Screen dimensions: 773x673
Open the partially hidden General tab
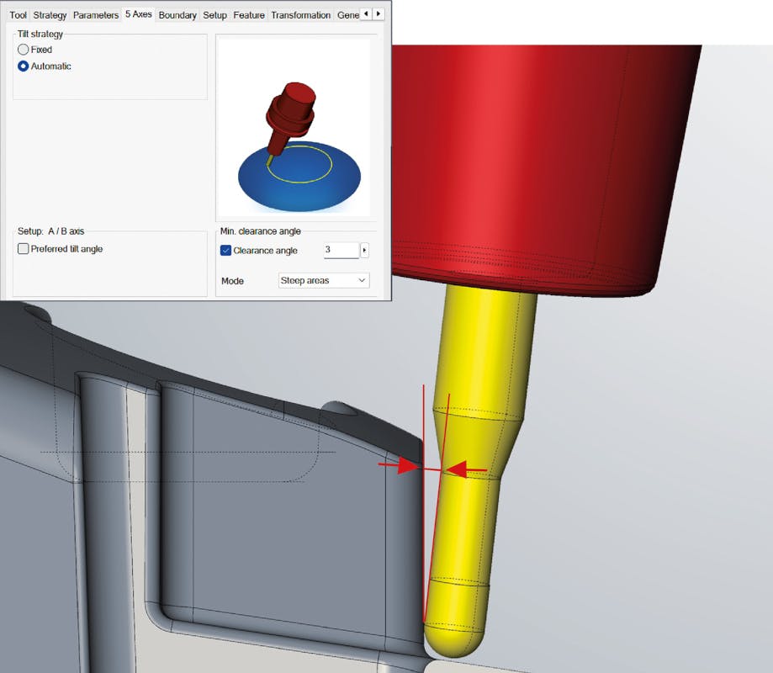click(x=347, y=15)
